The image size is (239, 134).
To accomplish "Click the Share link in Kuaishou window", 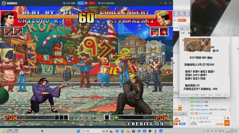I will [176, 28].
